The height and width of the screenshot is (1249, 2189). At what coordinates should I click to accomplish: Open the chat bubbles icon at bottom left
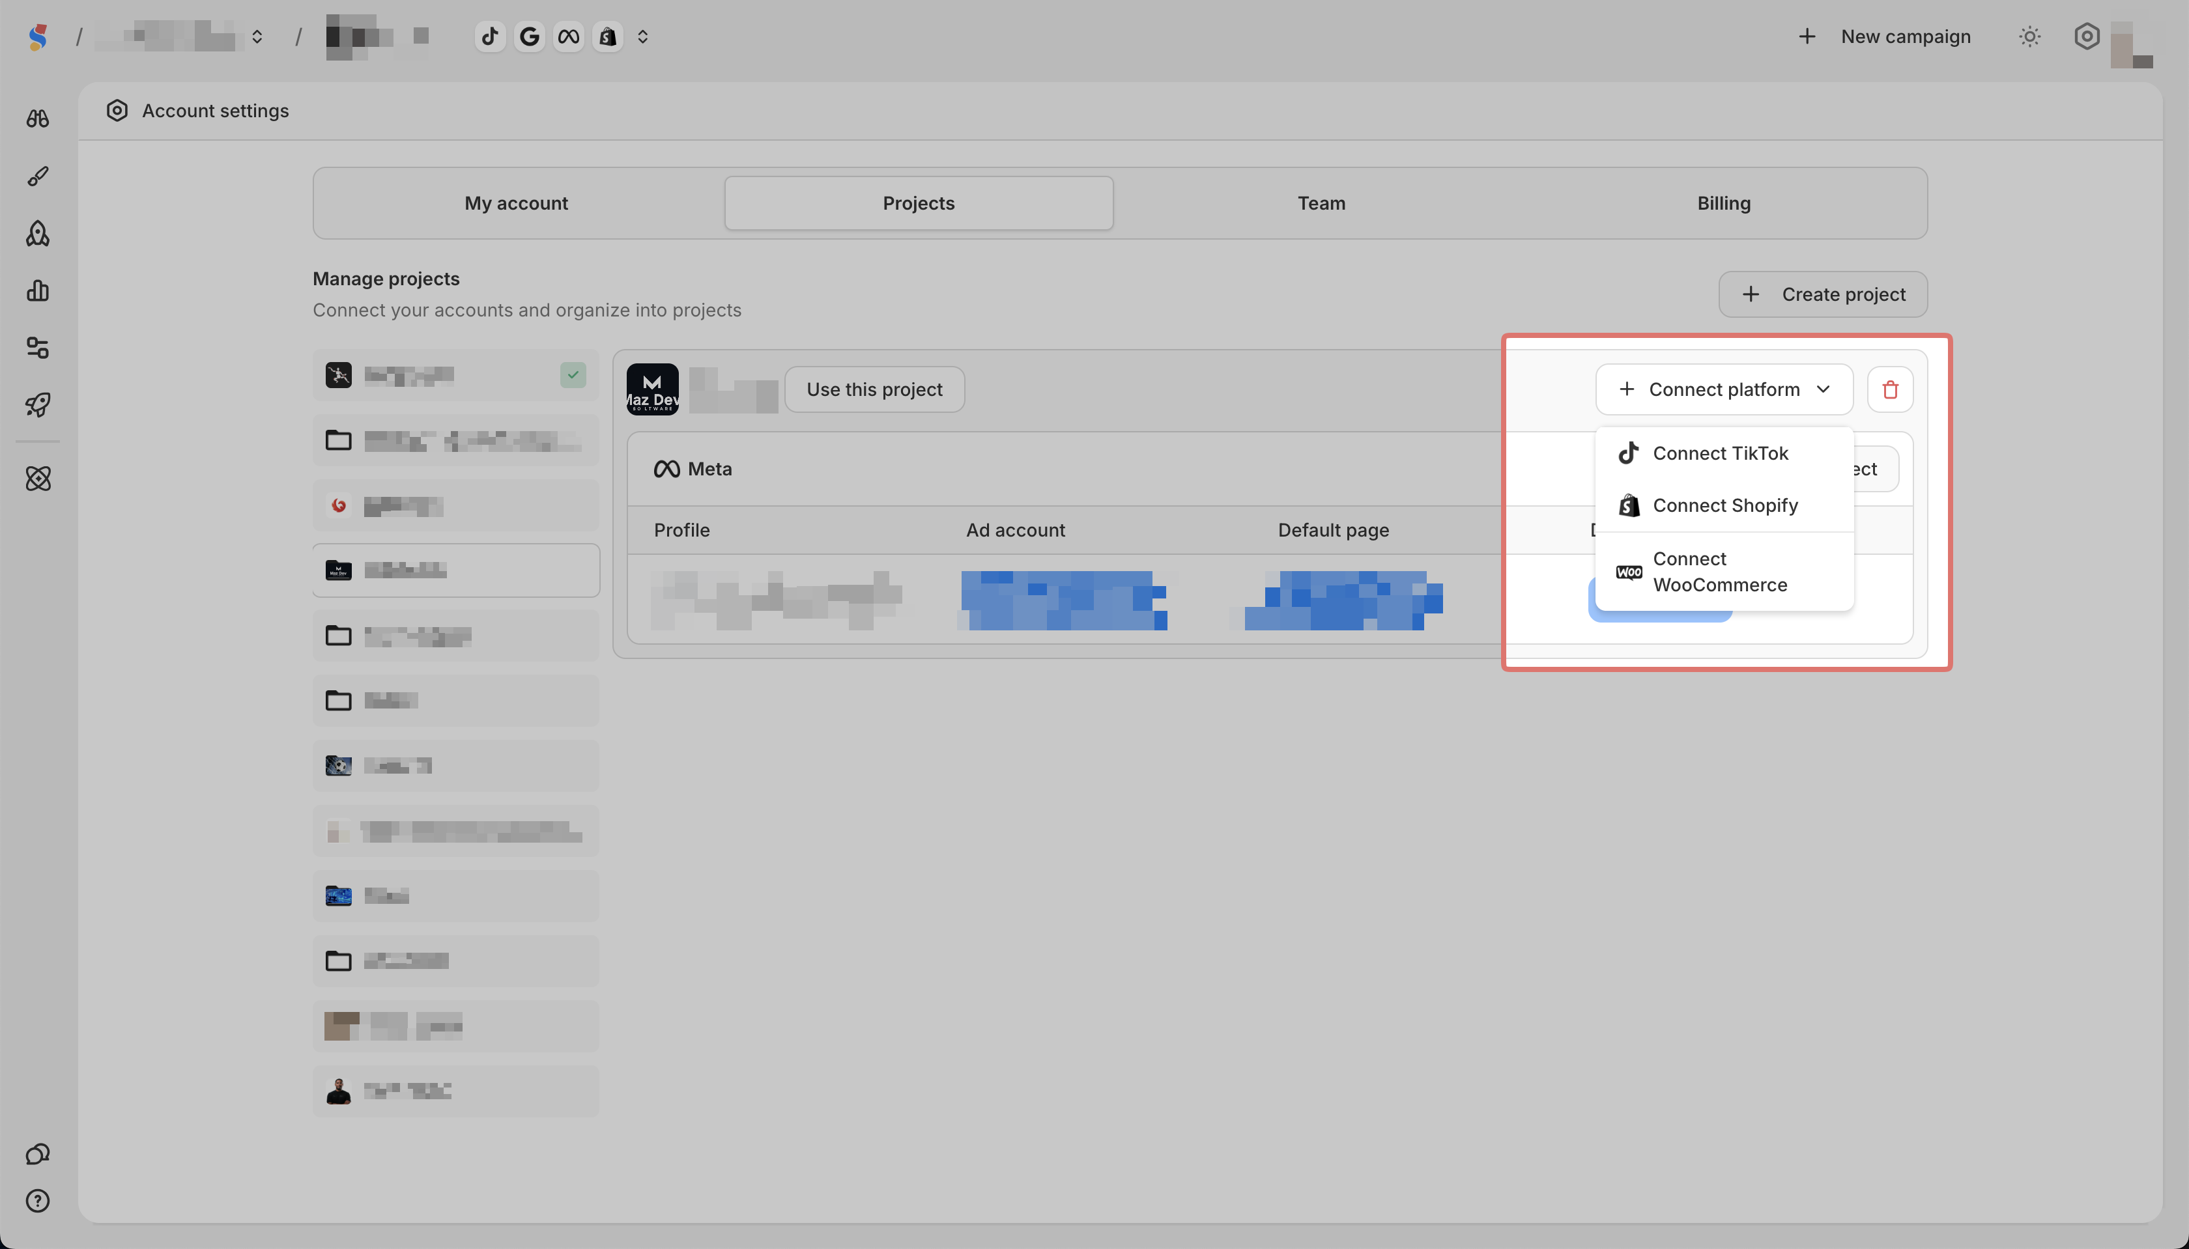click(x=38, y=1154)
